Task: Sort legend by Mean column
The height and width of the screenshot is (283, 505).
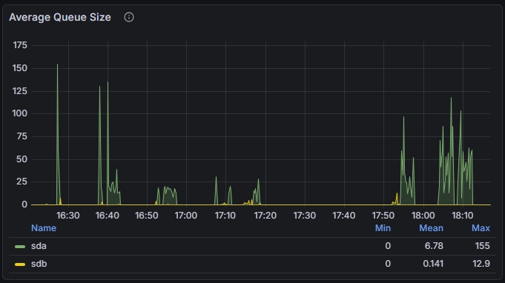Action: (431, 228)
